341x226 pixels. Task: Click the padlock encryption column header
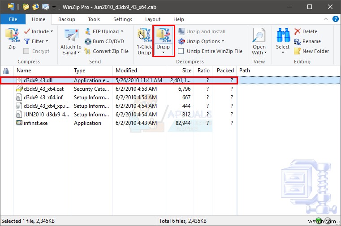(6, 71)
